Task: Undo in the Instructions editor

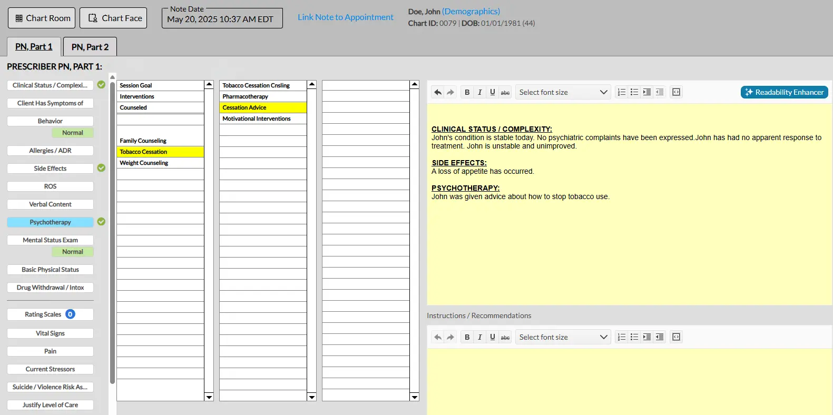Action: 438,337
